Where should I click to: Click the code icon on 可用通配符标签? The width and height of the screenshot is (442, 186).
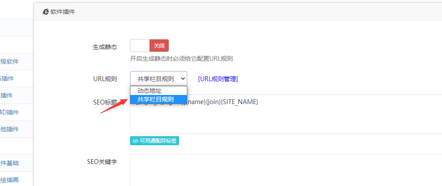point(135,141)
